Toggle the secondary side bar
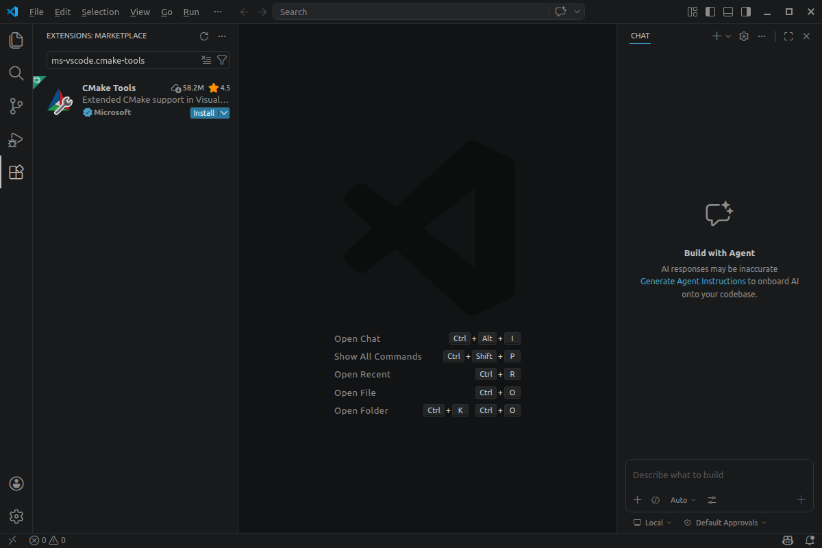Image resolution: width=822 pixels, height=548 pixels. coord(746,12)
